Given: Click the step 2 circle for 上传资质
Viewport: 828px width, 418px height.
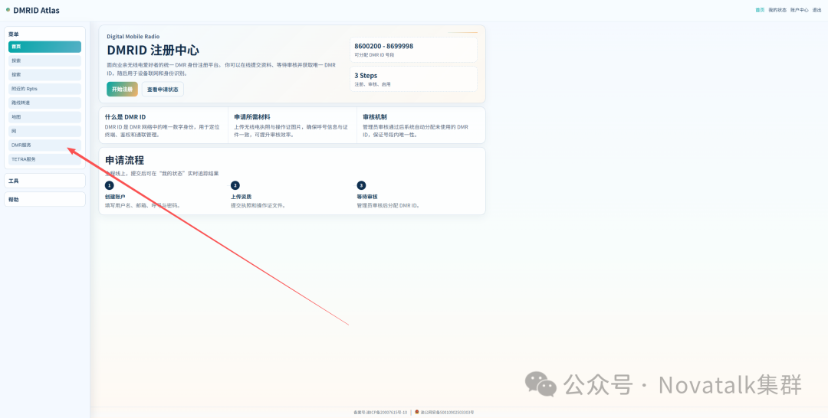Looking at the screenshot, I should (235, 185).
